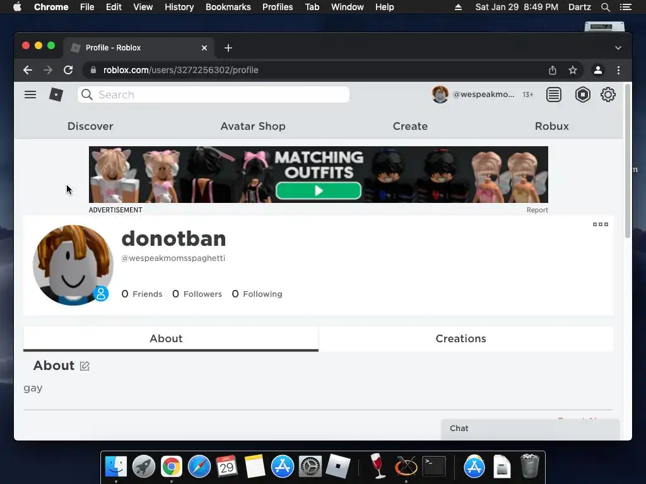Open the profile three-dots options menu

[x=601, y=224]
